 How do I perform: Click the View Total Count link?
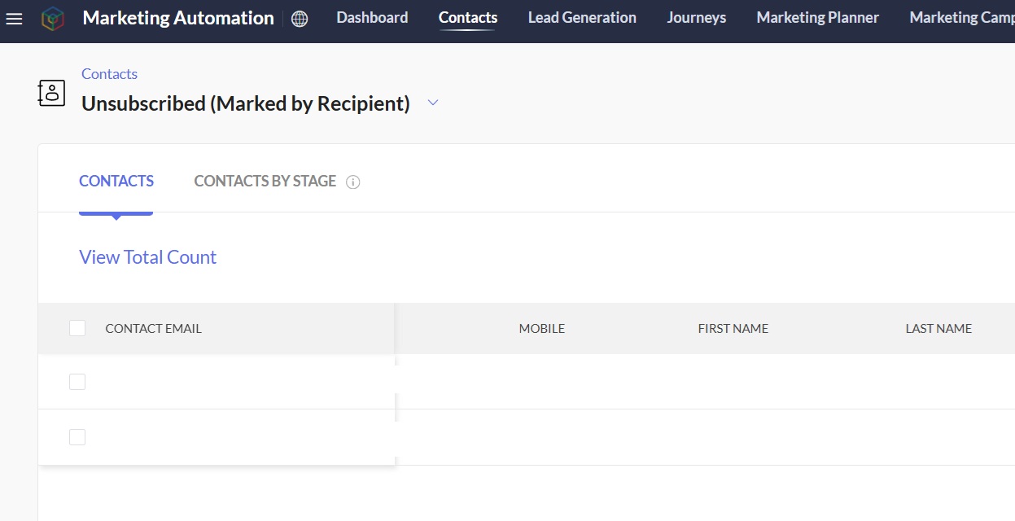(147, 257)
